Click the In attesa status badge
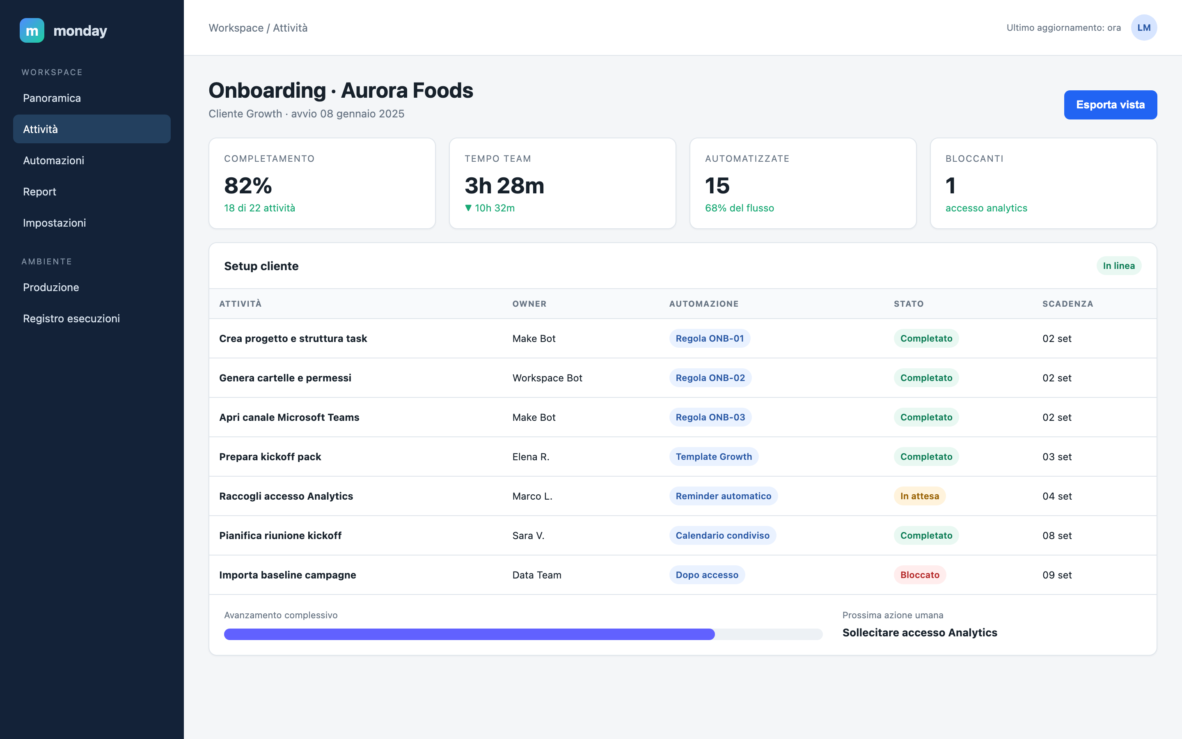This screenshot has width=1182, height=739. 920,496
